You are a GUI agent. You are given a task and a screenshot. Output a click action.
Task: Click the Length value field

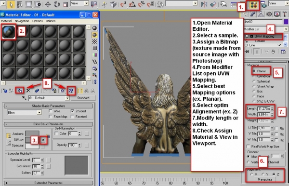pos(264,108)
